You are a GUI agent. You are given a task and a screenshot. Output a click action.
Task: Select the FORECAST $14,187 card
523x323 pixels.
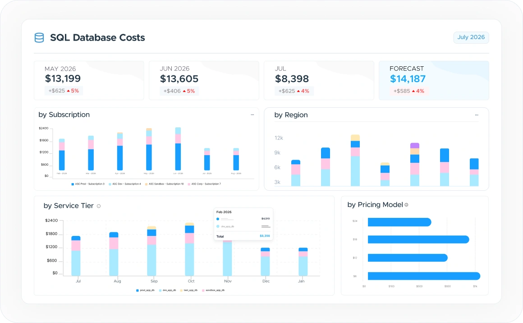click(x=434, y=80)
